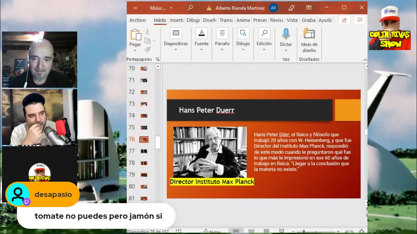This screenshot has width=417, height=234.
Task: Switch to the Diseño tab
Action: (209, 20)
